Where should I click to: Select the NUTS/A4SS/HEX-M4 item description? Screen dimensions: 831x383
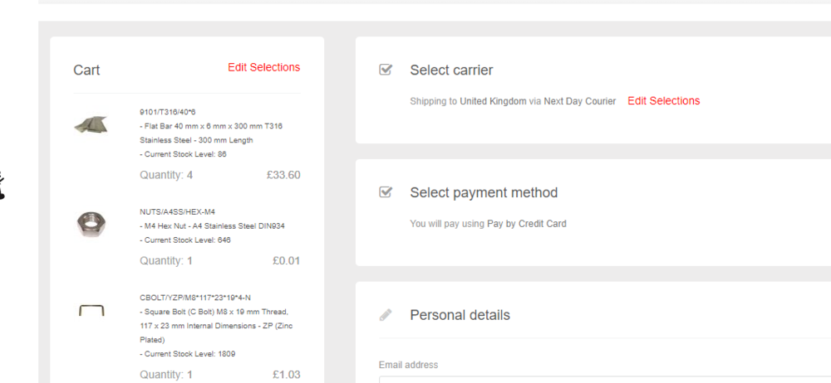[x=211, y=225]
